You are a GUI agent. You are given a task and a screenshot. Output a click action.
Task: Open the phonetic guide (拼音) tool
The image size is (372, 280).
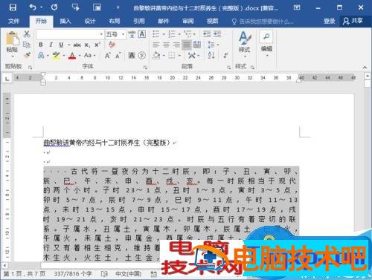pos(132,34)
